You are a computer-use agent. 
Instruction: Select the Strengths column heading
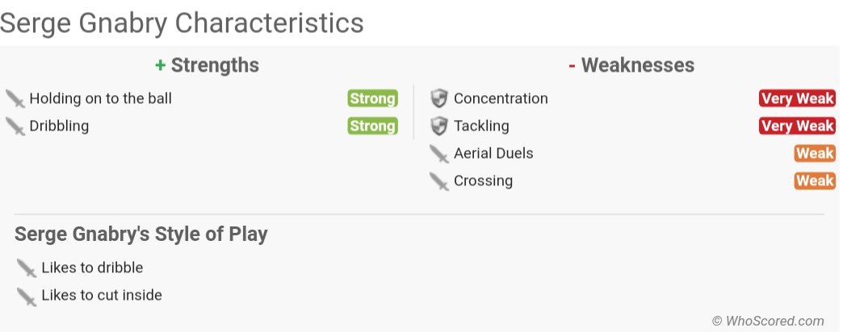click(208, 65)
